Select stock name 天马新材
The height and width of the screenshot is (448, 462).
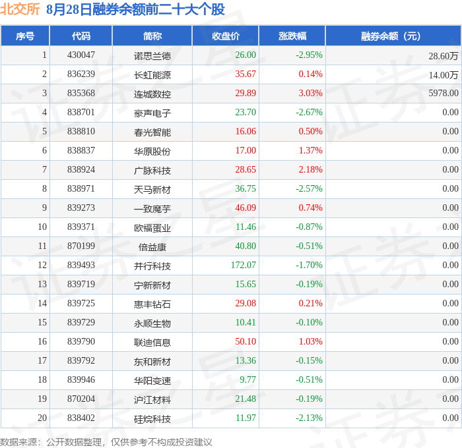coord(152,190)
